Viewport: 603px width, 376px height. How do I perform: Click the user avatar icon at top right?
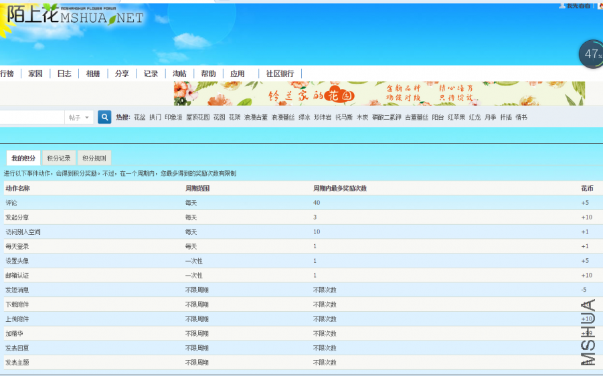tap(562, 5)
